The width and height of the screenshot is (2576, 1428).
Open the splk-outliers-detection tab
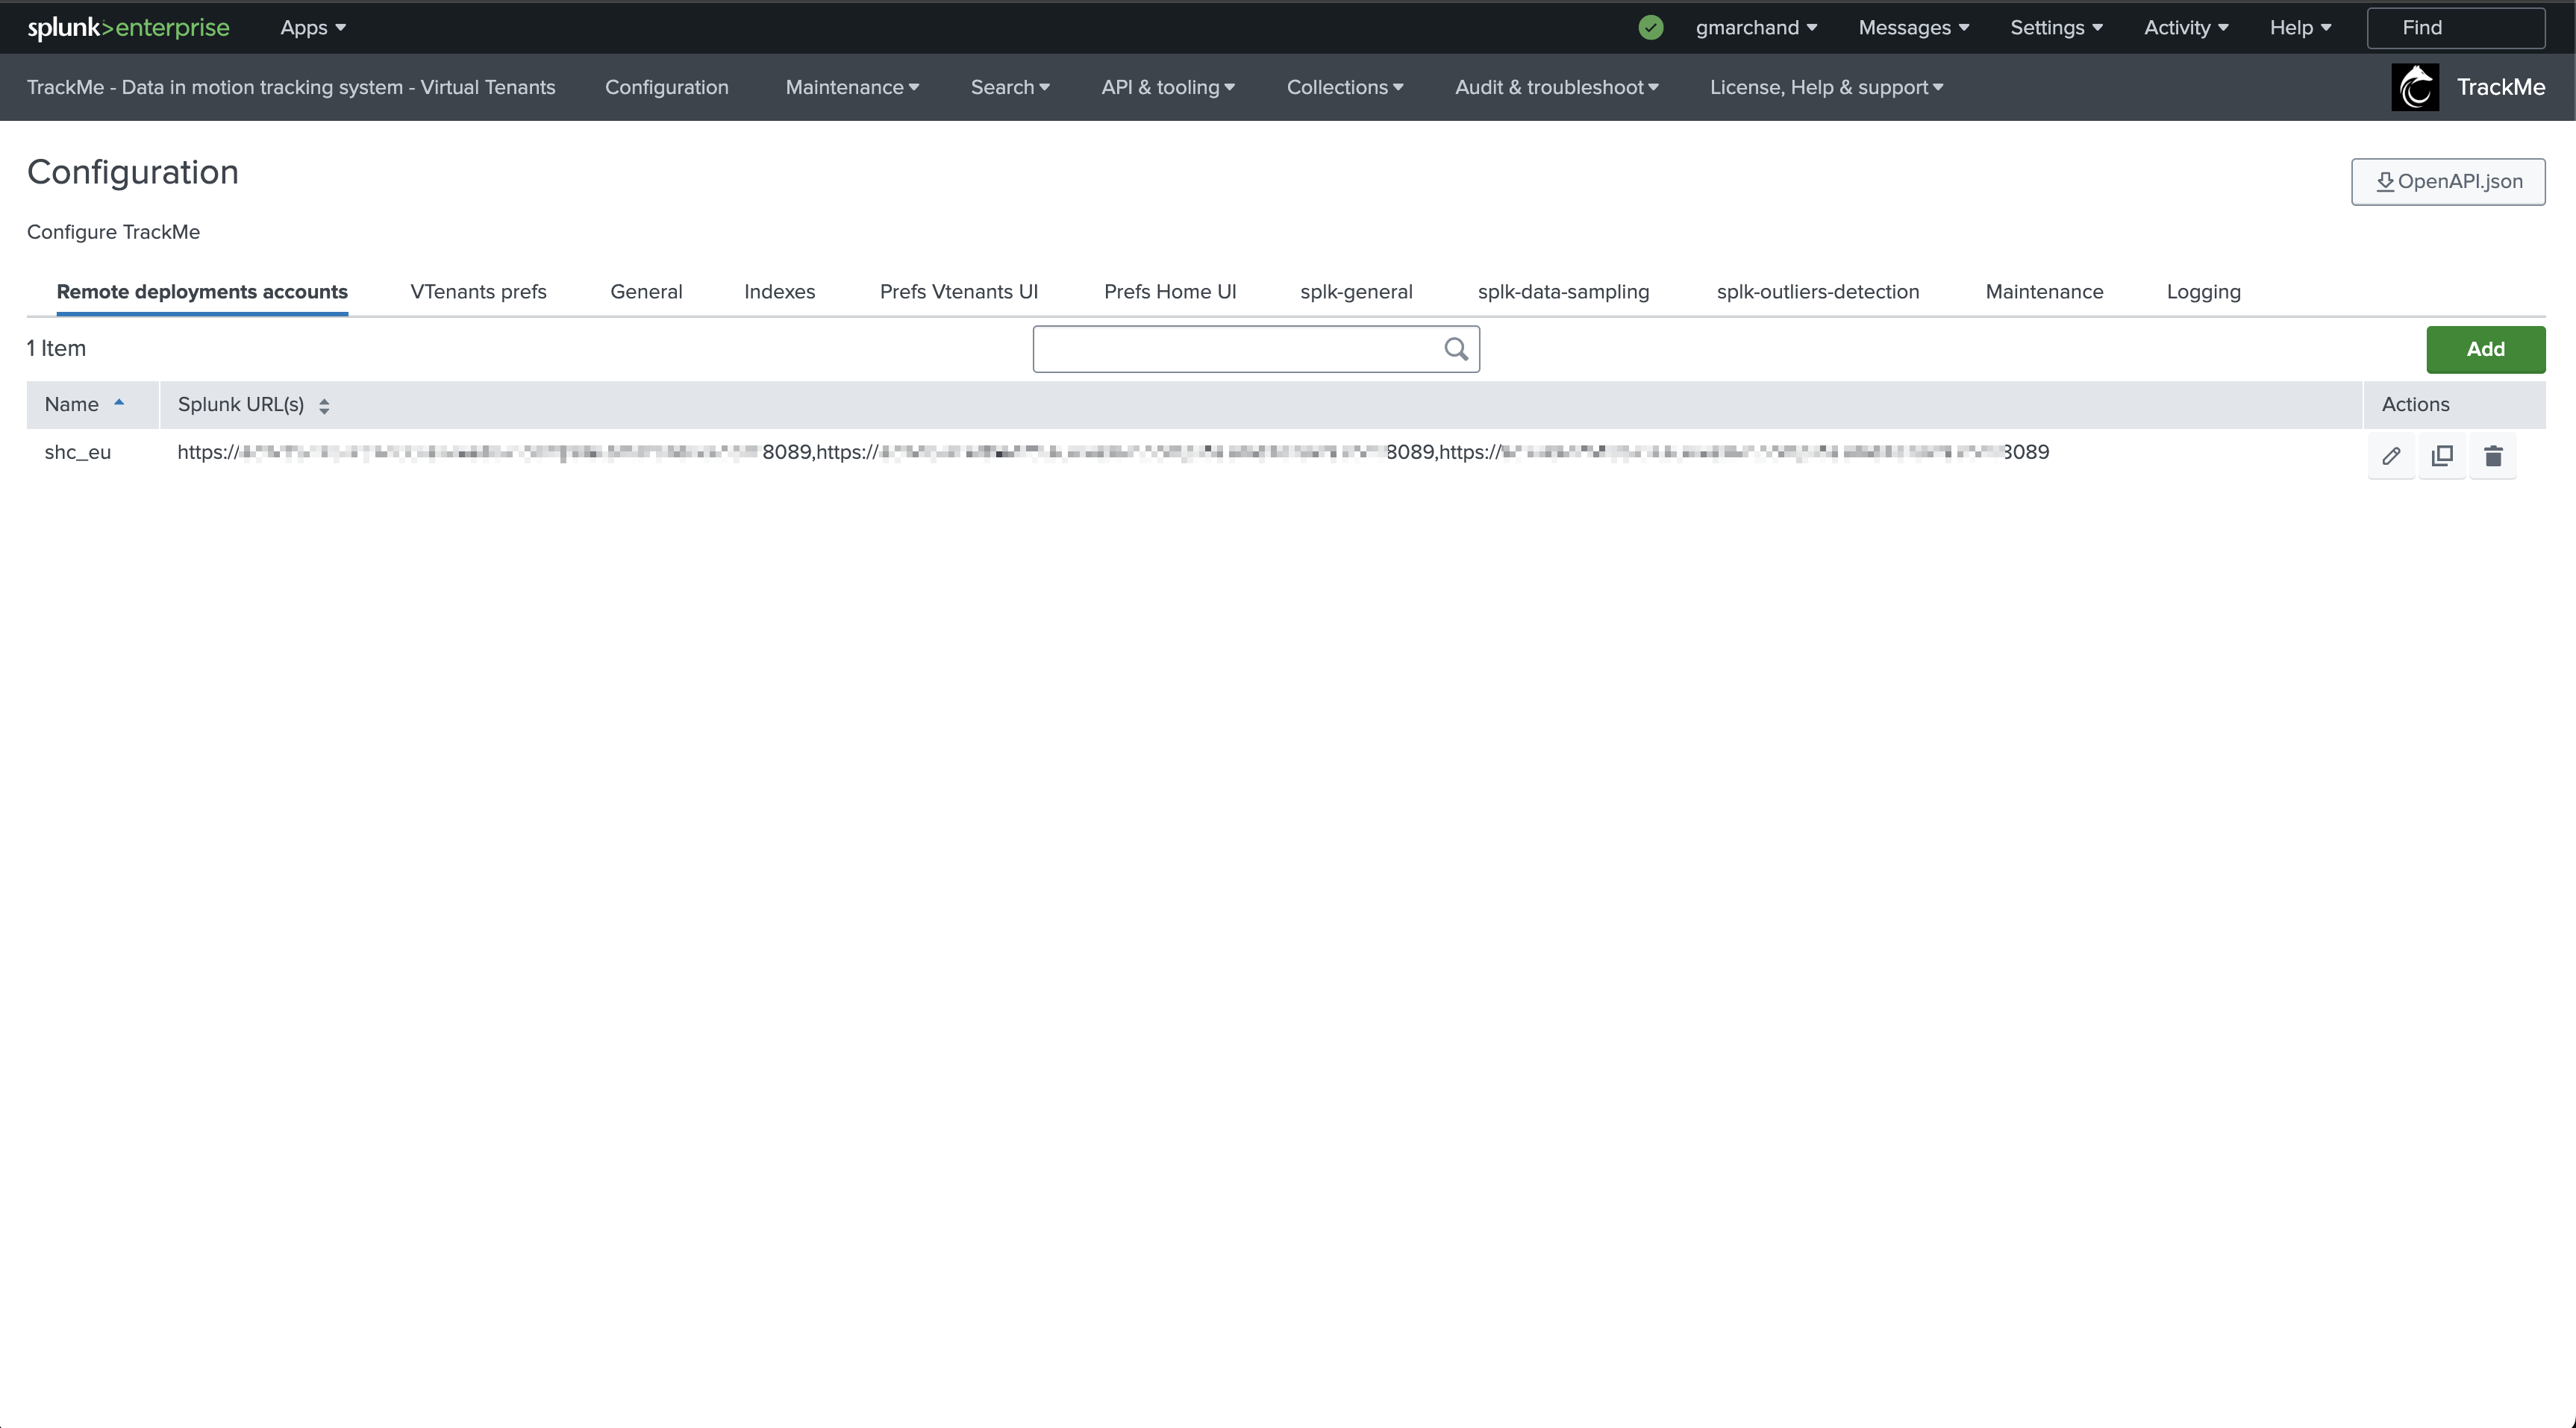1817,292
